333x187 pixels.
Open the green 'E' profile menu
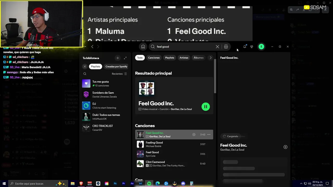pyautogui.click(x=261, y=47)
